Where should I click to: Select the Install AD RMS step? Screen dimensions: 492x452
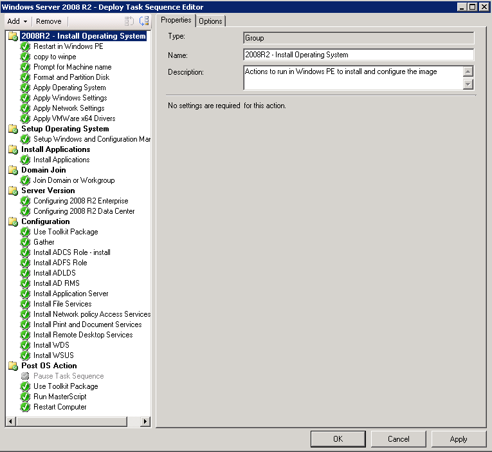point(57,283)
